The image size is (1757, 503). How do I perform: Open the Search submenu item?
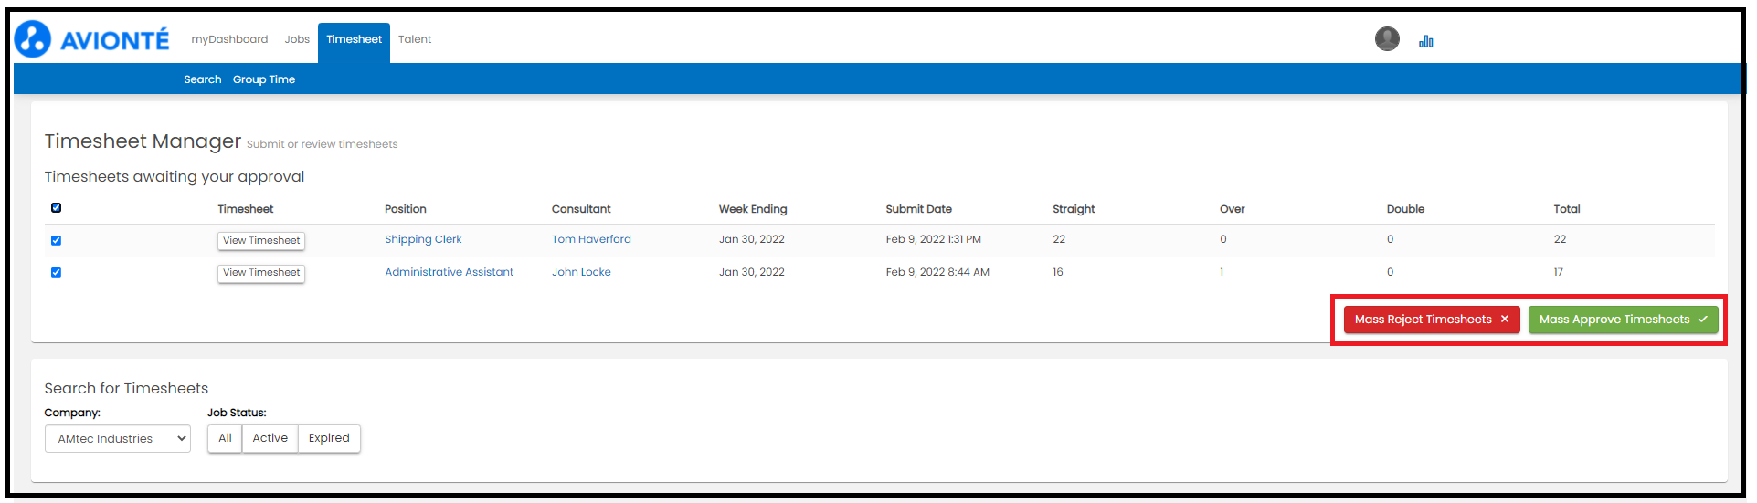click(203, 79)
